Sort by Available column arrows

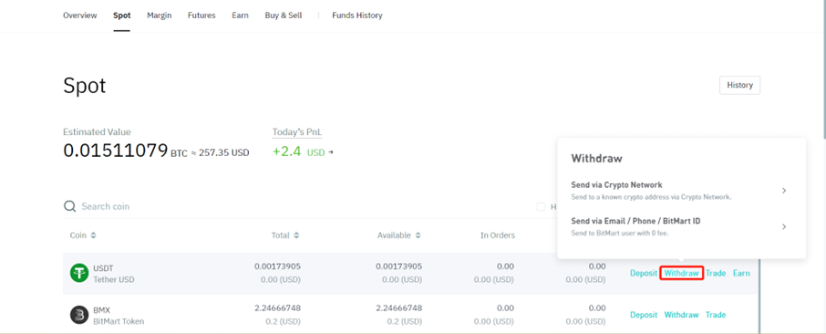pos(418,235)
